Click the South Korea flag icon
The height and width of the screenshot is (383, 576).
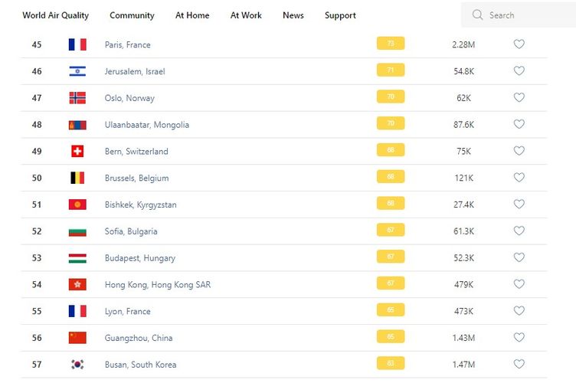tap(77, 365)
